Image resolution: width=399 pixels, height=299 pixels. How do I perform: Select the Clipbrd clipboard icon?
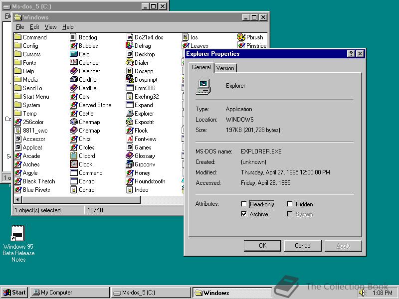click(73, 156)
